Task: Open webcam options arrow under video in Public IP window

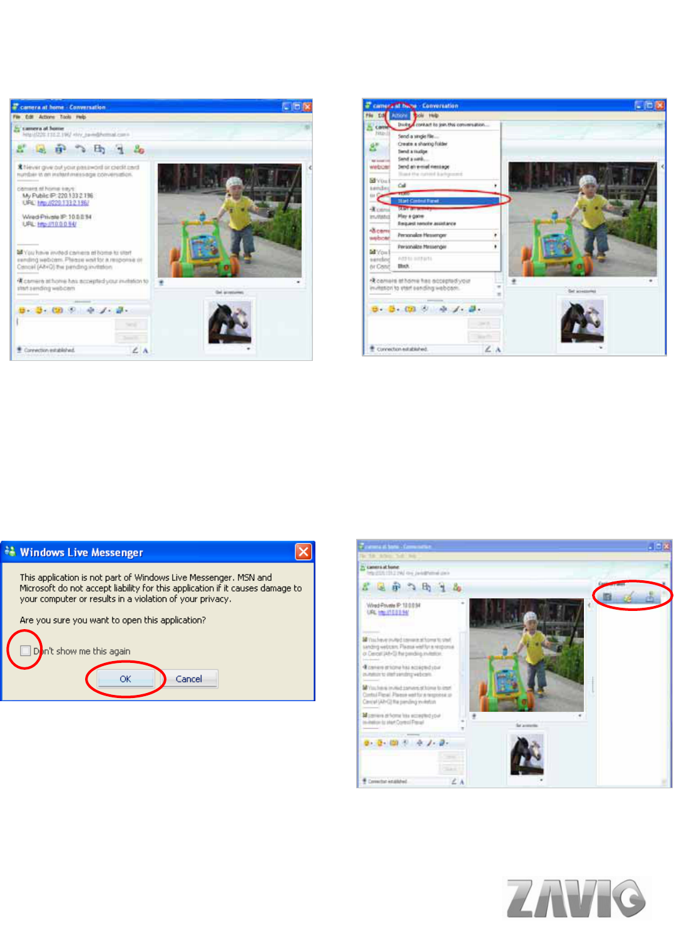Action: pos(298,283)
